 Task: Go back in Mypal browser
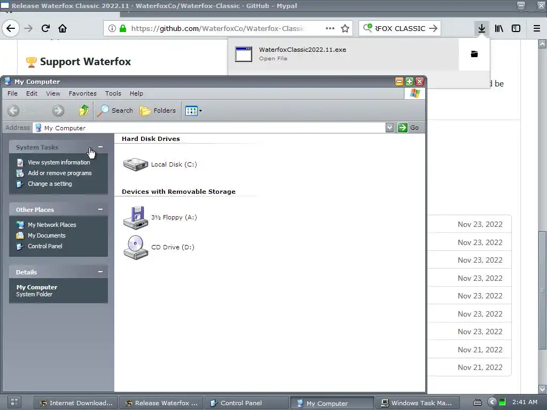pyautogui.click(x=11, y=28)
